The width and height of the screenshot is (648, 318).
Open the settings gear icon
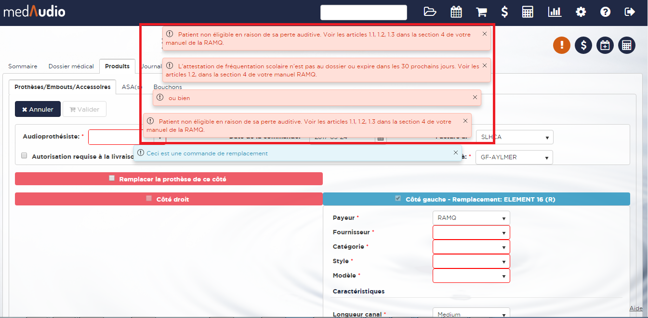point(581,12)
